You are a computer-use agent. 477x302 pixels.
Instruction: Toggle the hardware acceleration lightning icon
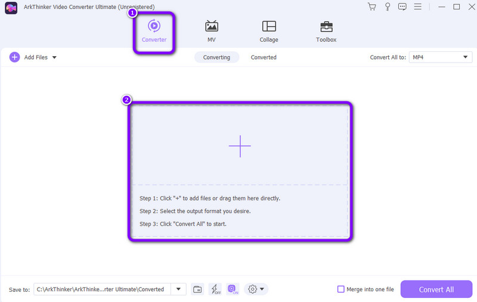point(216,289)
